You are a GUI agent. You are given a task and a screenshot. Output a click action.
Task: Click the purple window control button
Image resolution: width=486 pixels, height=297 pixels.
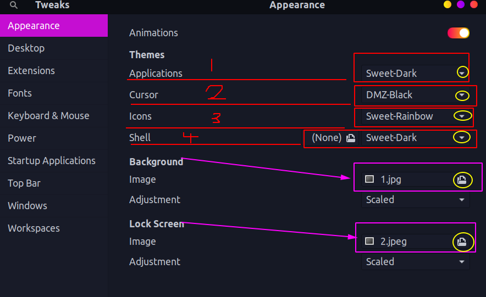(461, 5)
